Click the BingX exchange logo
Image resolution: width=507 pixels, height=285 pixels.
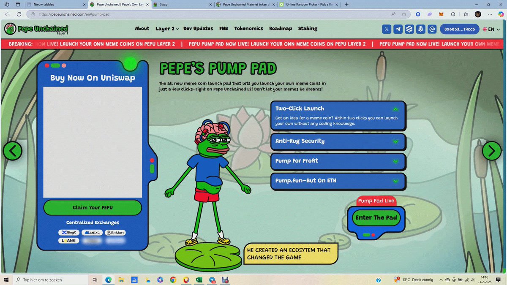pyautogui.click(x=68, y=233)
